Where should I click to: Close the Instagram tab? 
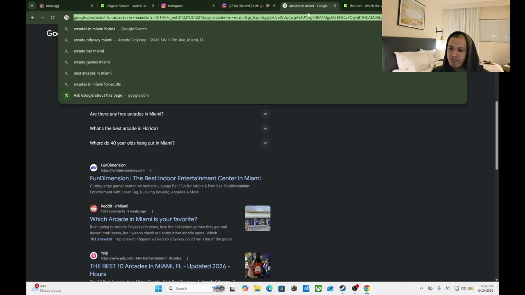(x=213, y=6)
